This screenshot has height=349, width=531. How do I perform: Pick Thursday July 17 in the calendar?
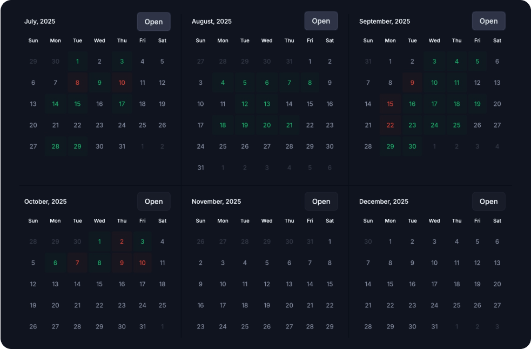pos(122,104)
